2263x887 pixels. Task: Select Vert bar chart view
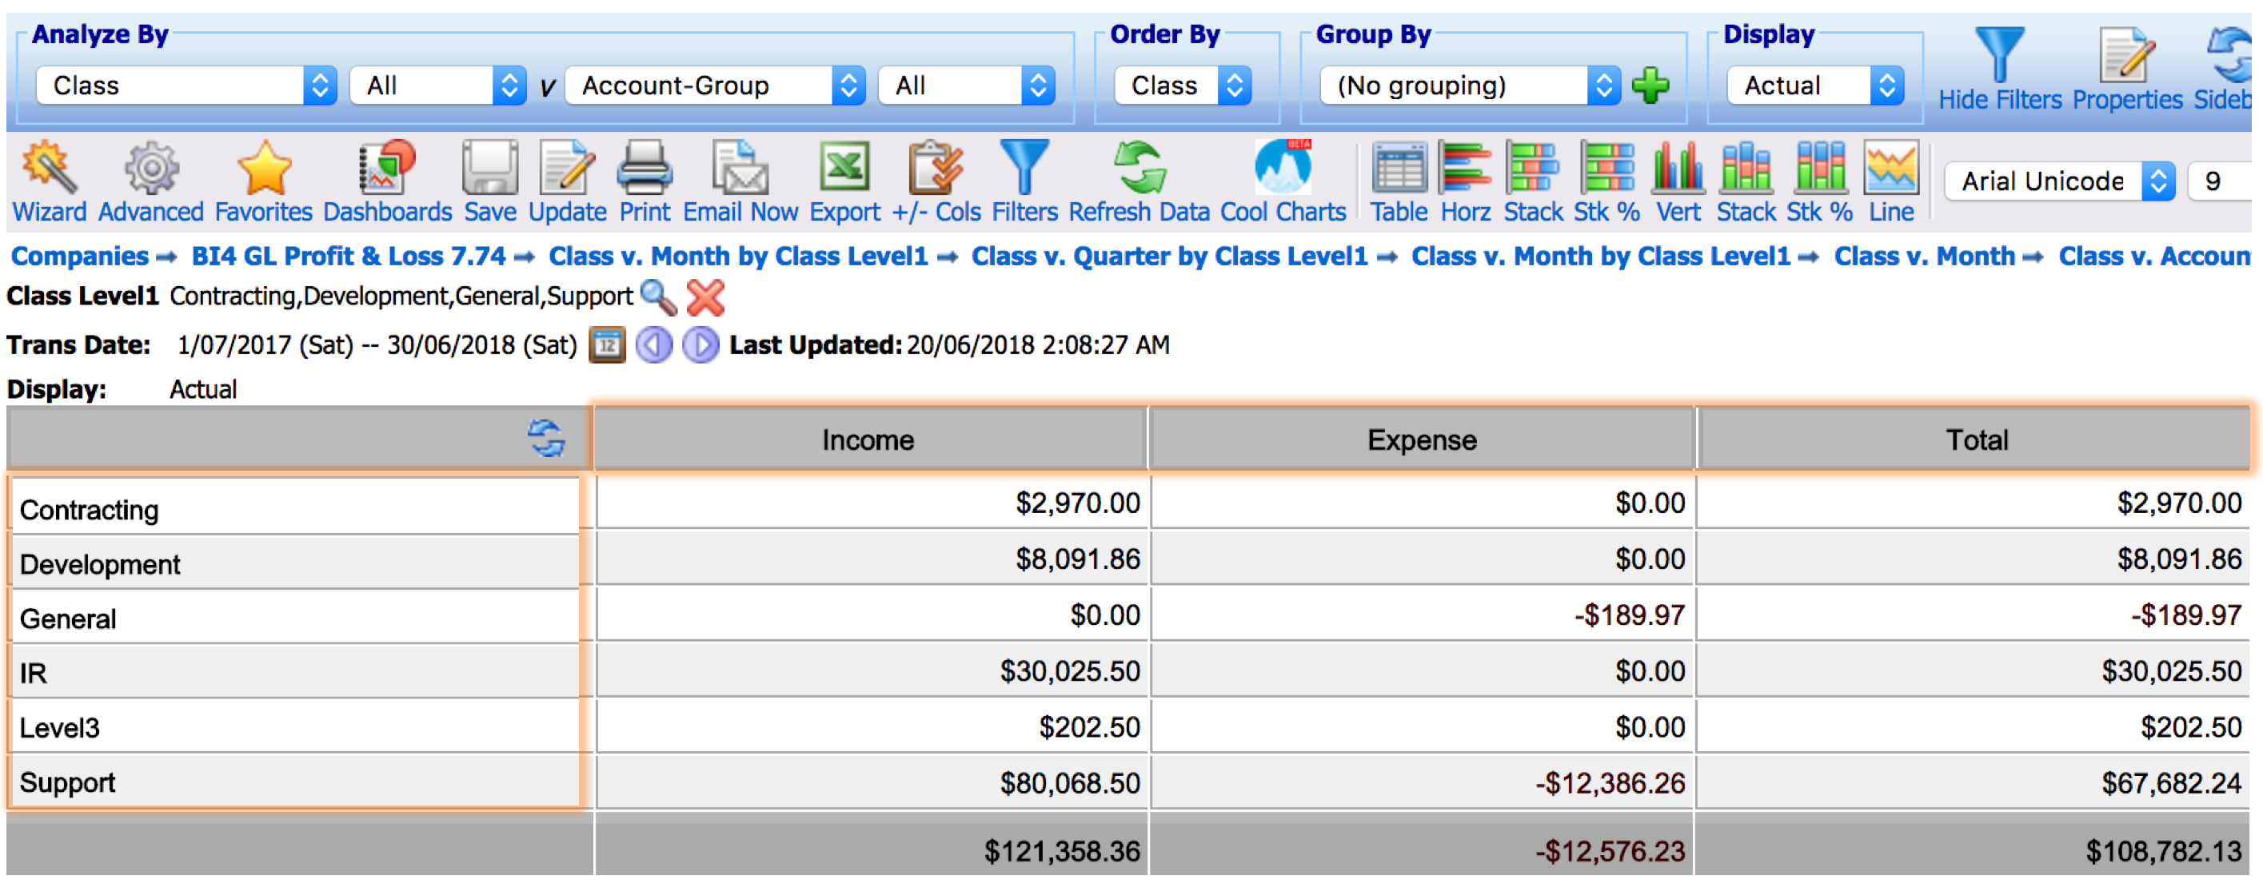pos(1678,181)
